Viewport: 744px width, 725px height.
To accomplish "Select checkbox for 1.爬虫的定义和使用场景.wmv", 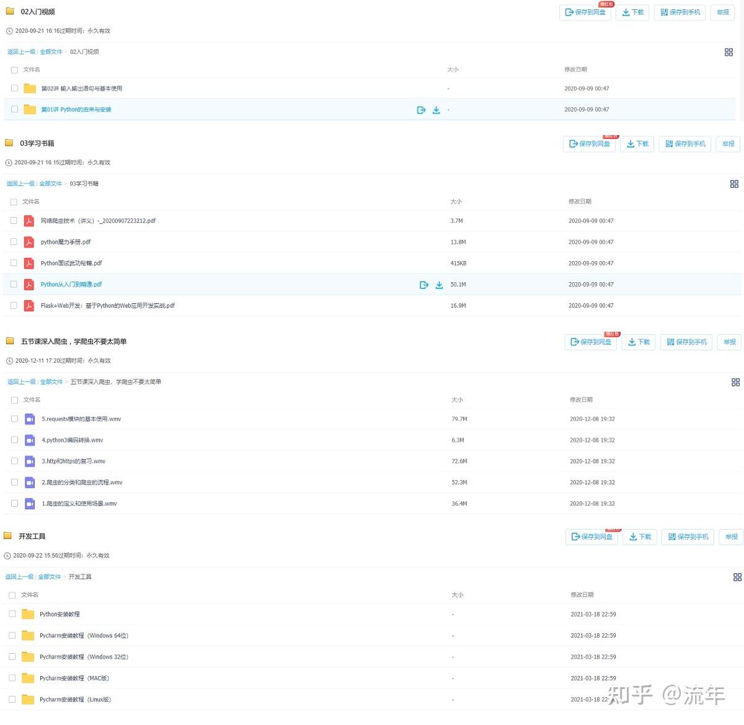I will 14,504.
